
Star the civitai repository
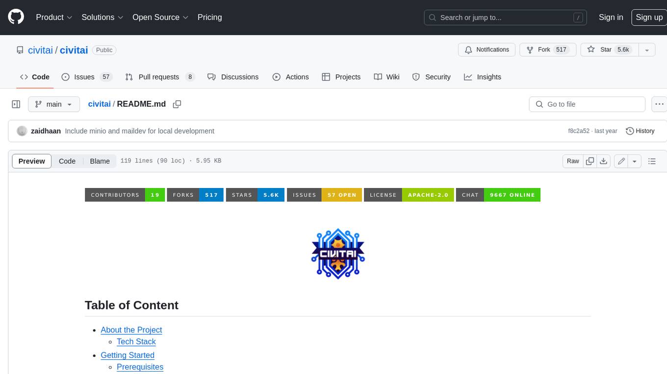tap(609, 50)
